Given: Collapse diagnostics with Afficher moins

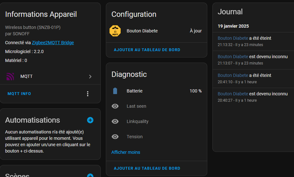Looking at the screenshot, I should (x=126, y=152).
